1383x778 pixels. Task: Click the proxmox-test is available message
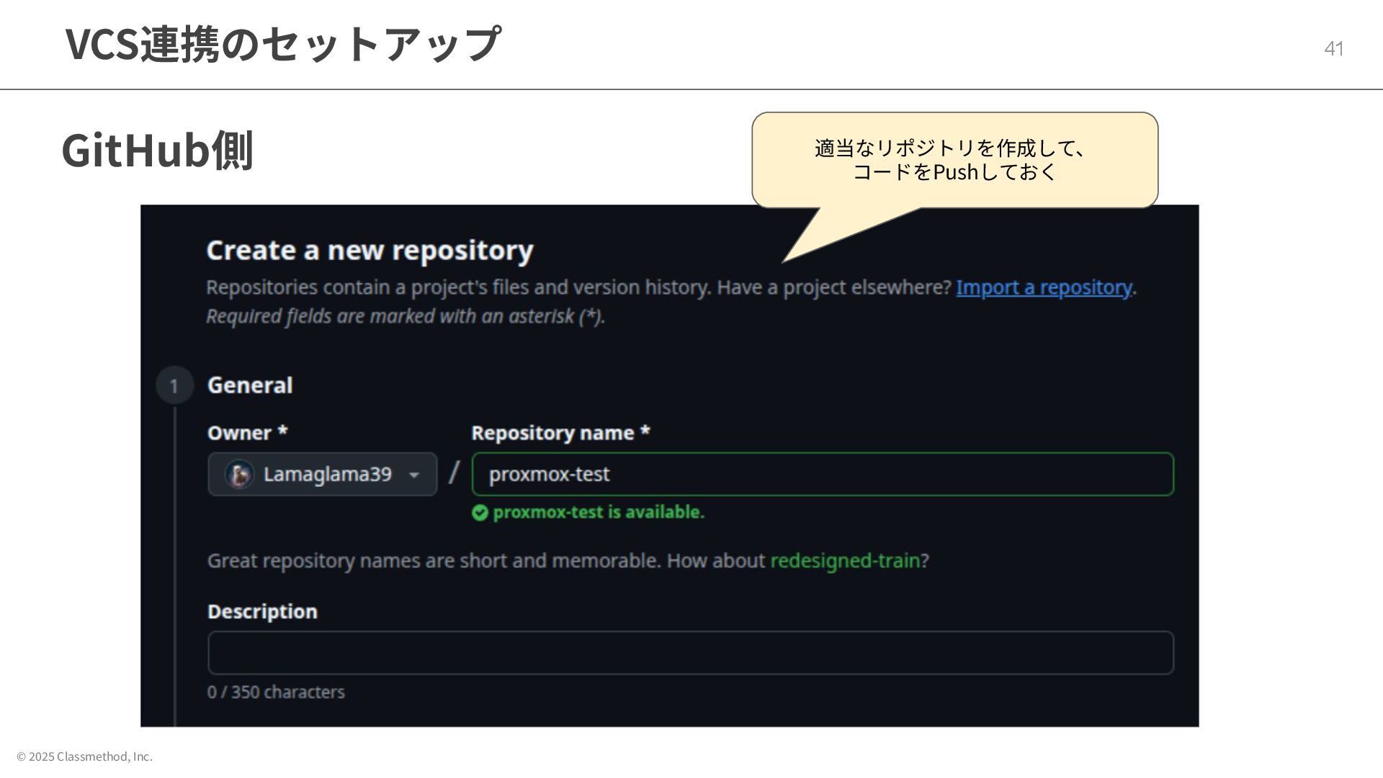[x=598, y=512]
